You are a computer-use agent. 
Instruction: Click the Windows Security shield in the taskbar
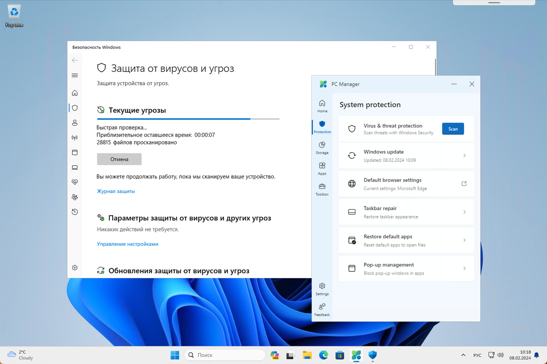tap(372, 355)
